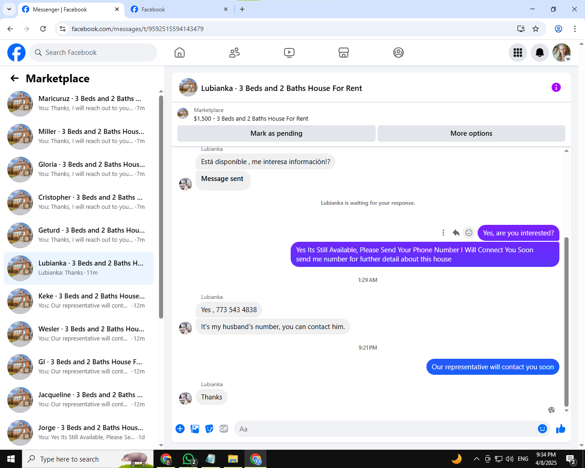
Task: Click the chat messages scrollbar
Action: click(567, 322)
